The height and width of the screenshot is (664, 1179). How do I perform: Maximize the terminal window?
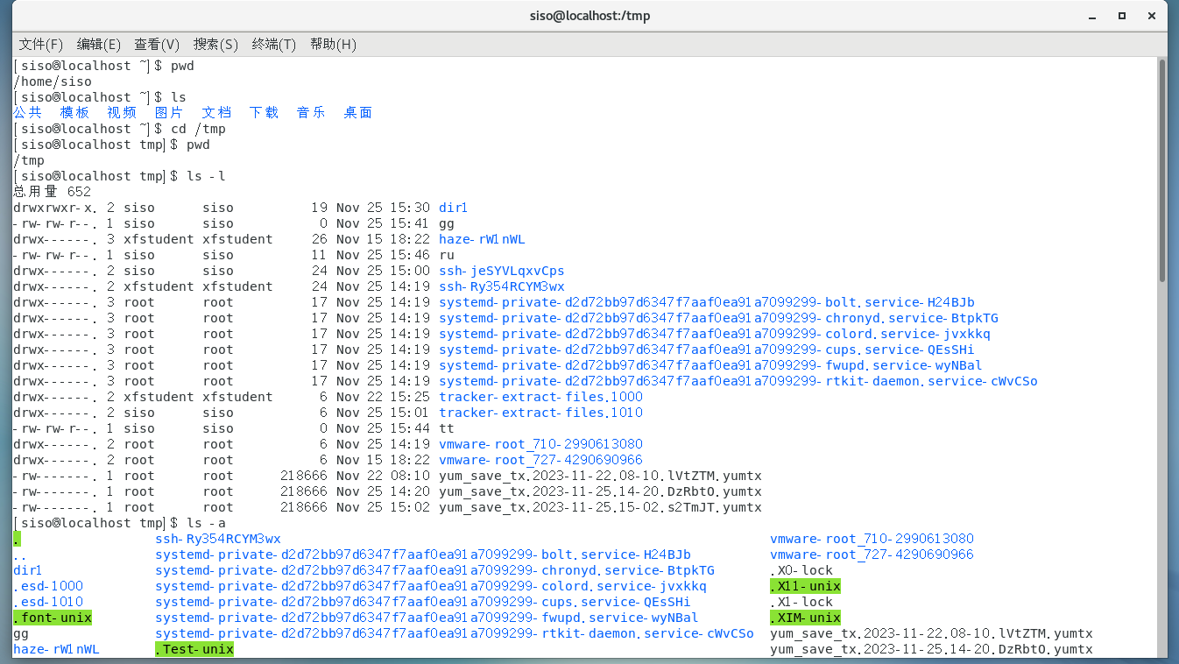tap(1122, 16)
